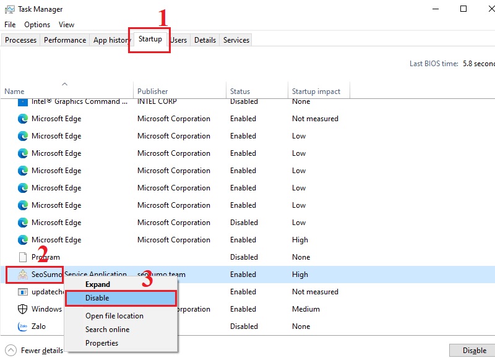The height and width of the screenshot is (358, 495).
Task: Click Microsoft Corporation in the Disabled Edge row
Action: (174, 223)
